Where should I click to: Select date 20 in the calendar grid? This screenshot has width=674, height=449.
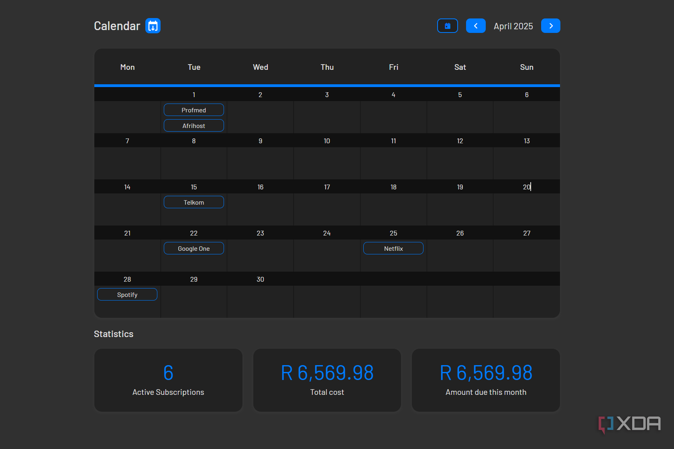527,187
